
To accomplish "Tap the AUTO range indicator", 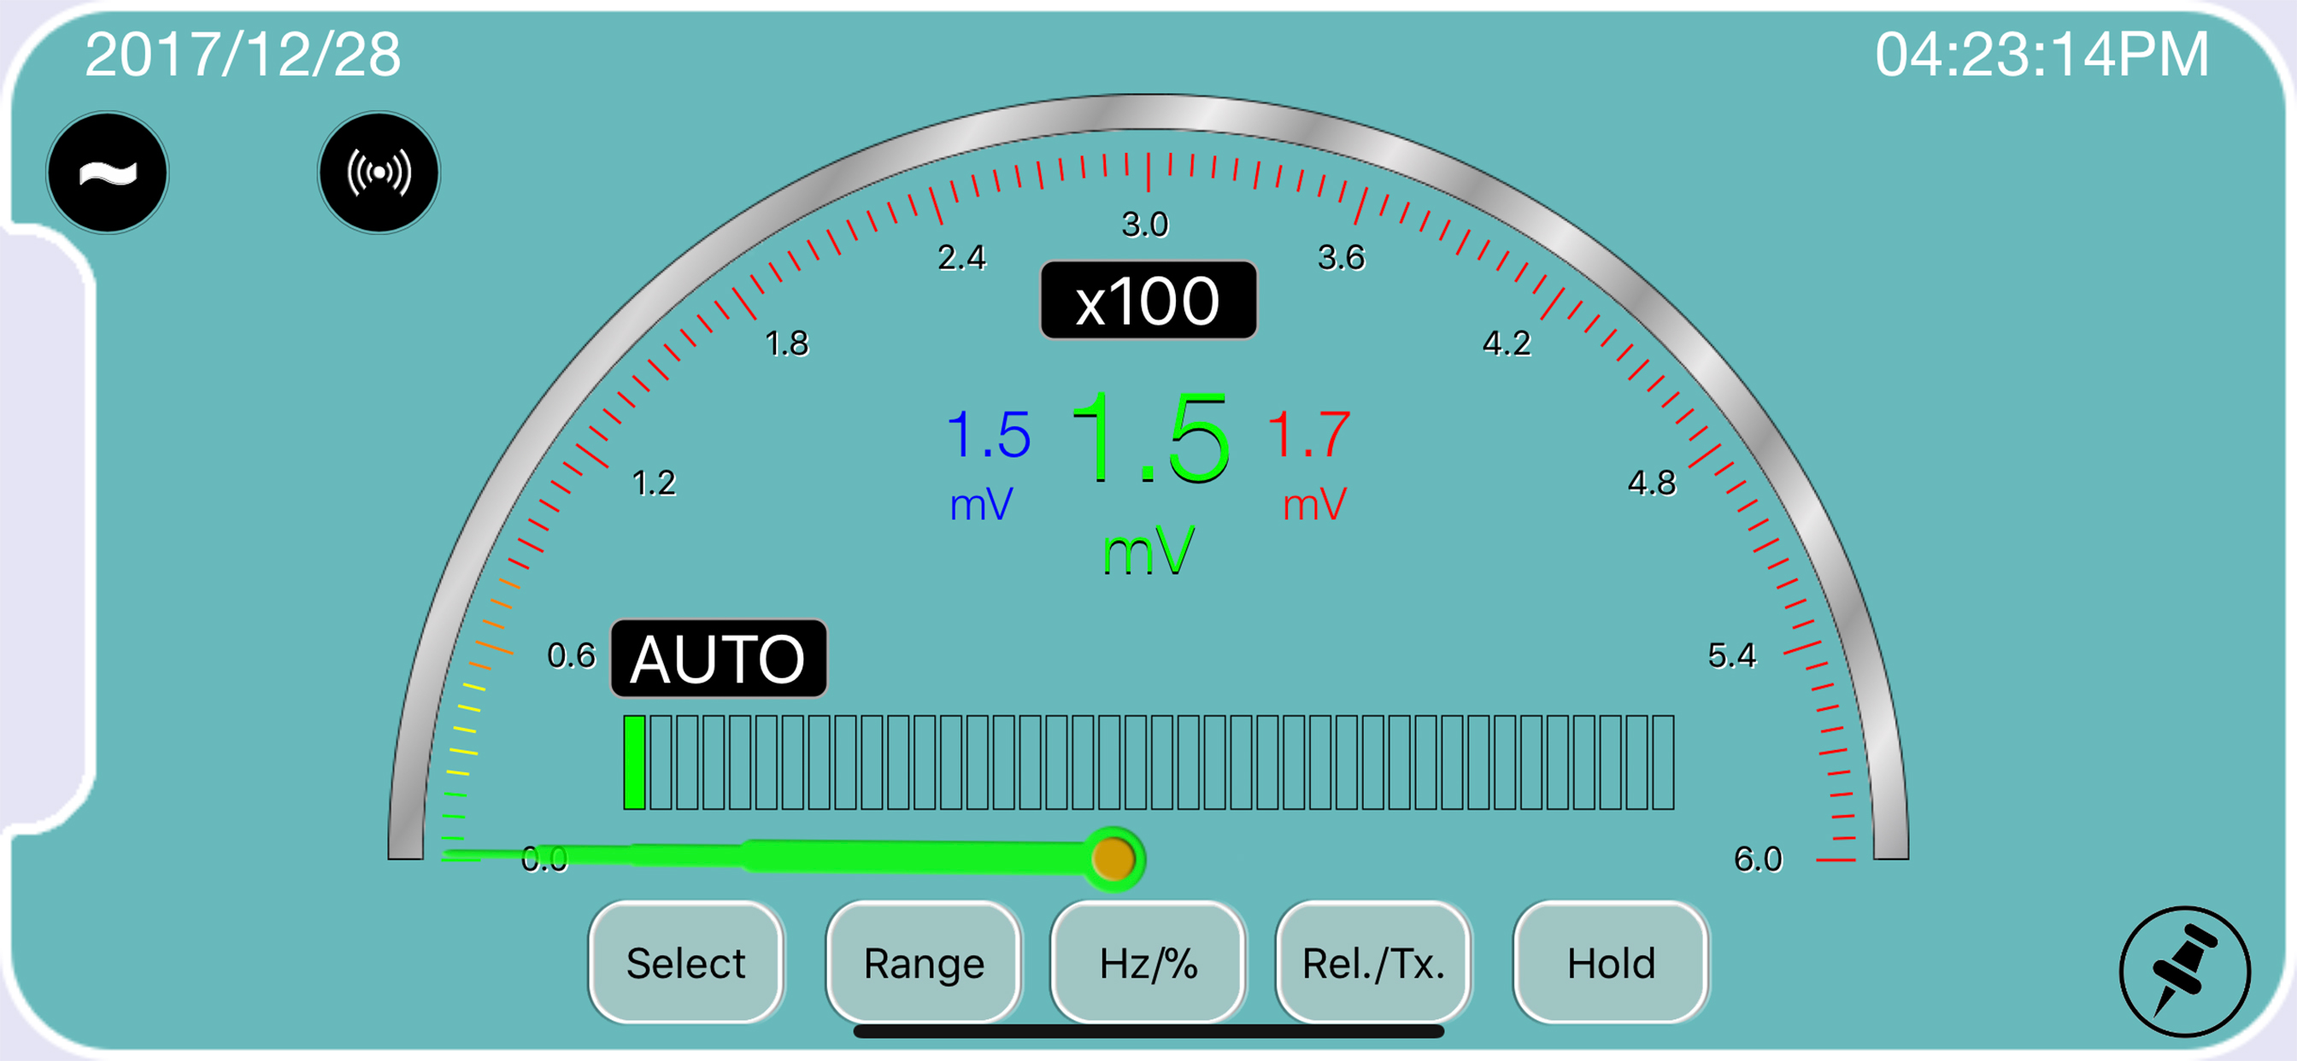I will tap(718, 659).
